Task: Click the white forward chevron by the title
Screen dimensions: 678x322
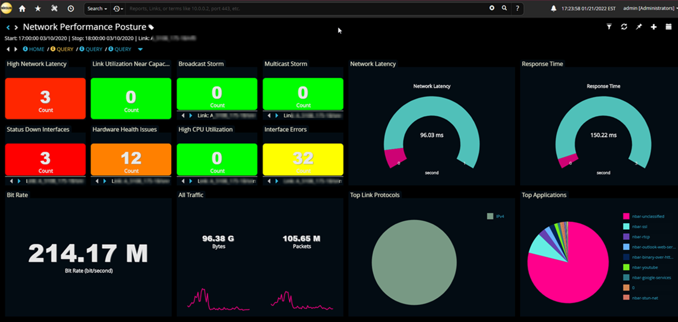Action: pos(16,27)
